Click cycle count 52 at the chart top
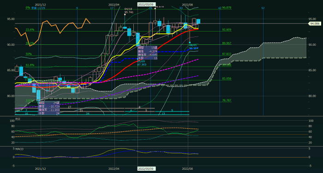This screenshot has height=173, width=323. click(263, 8)
